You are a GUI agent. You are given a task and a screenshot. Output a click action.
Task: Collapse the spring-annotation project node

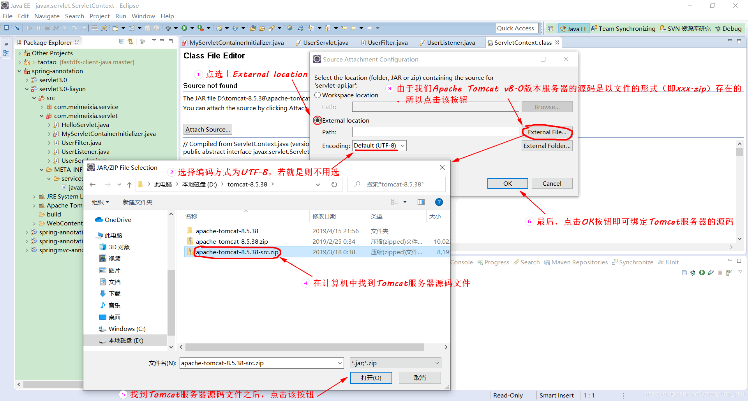(19, 71)
